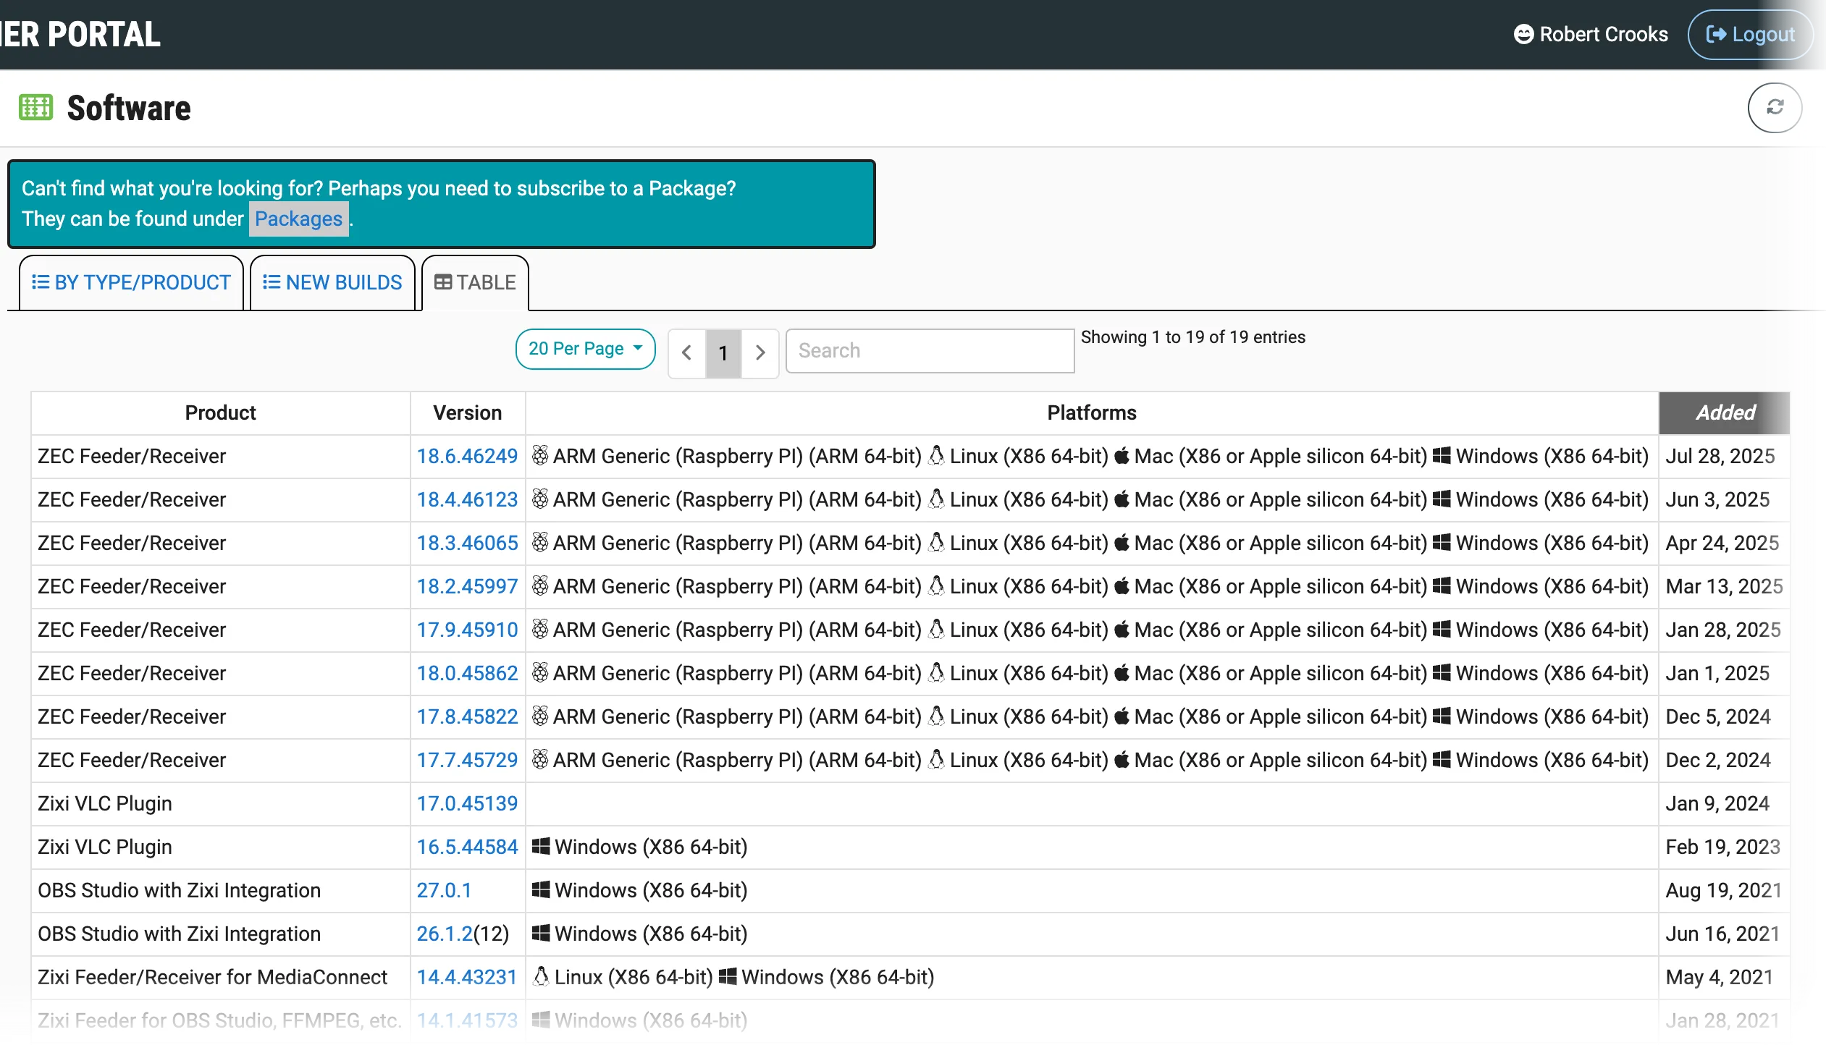Sort by the Product column header
The height and width of the screenshot is (1045, 1826).
coord(221,412)
